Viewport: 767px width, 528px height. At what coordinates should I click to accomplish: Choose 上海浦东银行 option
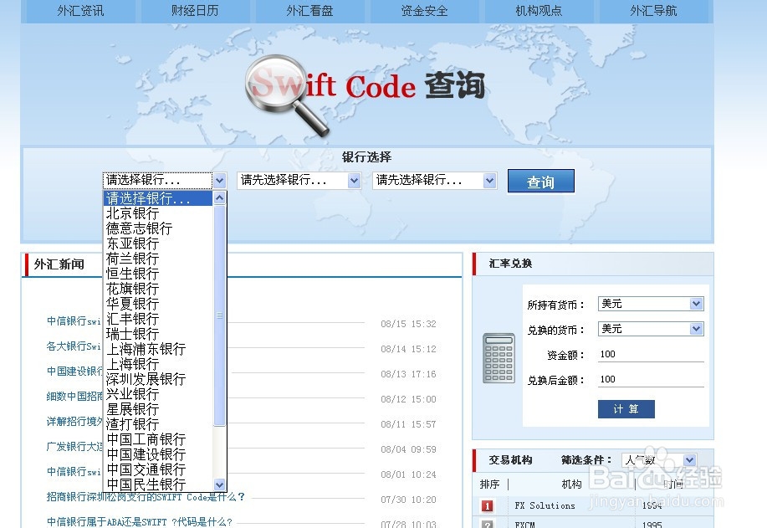[158, 349]
